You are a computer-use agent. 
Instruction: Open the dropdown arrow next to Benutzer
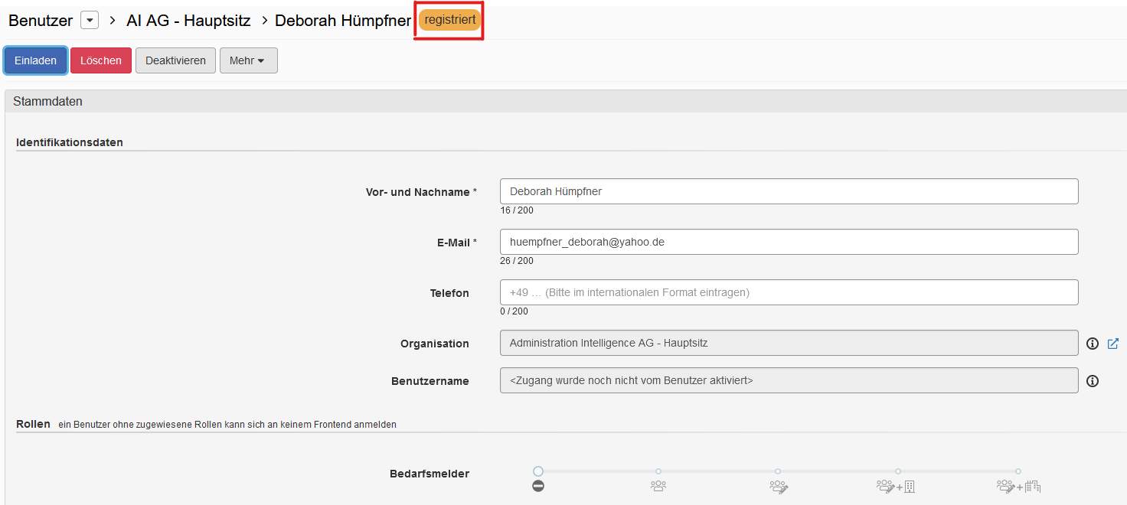click(x=90, y=21)
